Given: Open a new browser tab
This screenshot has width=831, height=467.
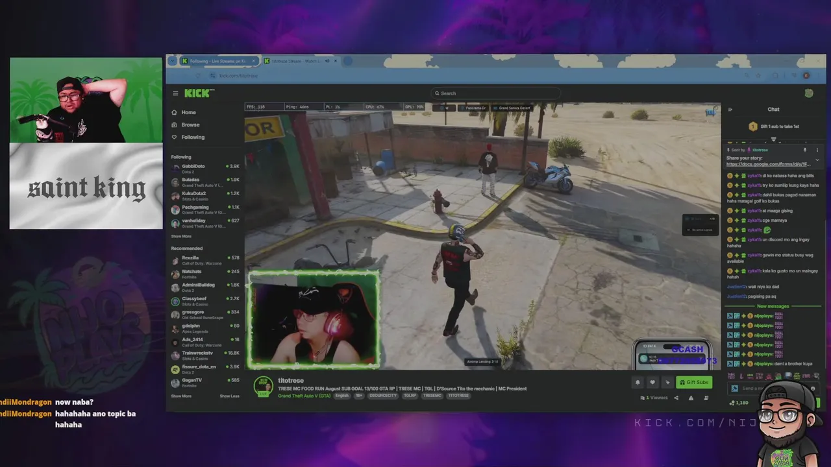Looking at the screenshot, I should coord(348,61).
